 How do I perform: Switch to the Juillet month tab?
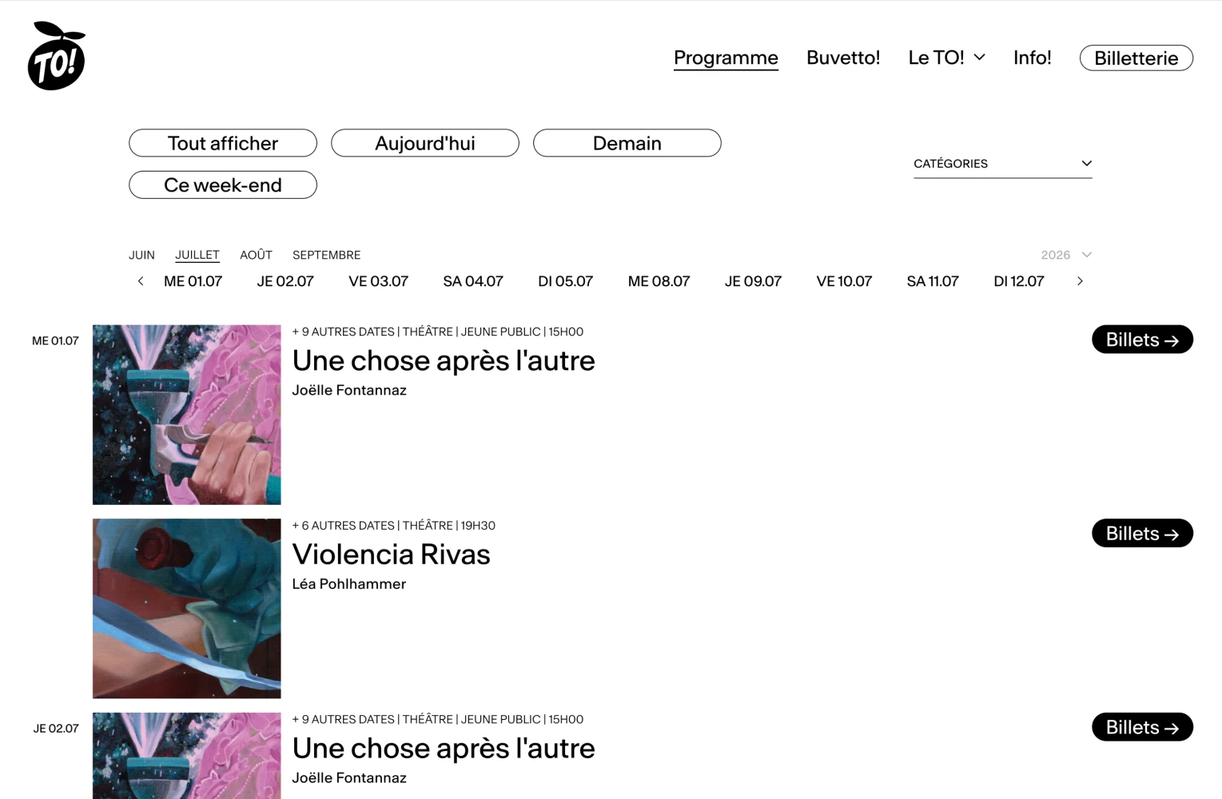coord(197,255)
